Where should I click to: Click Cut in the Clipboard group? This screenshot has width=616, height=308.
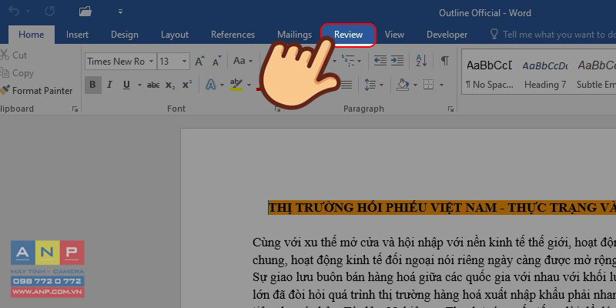coord(14,55)
